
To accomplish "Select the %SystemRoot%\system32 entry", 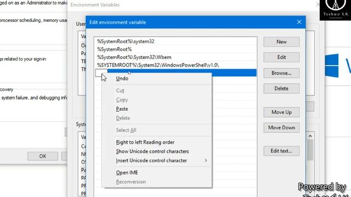I will tap(175, 42).
